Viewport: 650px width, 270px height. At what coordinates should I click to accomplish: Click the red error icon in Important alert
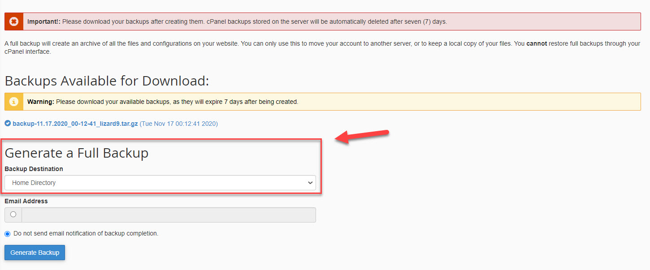tap(14, 21)
